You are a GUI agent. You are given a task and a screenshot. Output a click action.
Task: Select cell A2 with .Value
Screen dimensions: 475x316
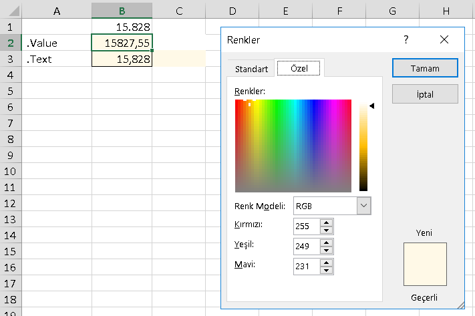[57, 43]
